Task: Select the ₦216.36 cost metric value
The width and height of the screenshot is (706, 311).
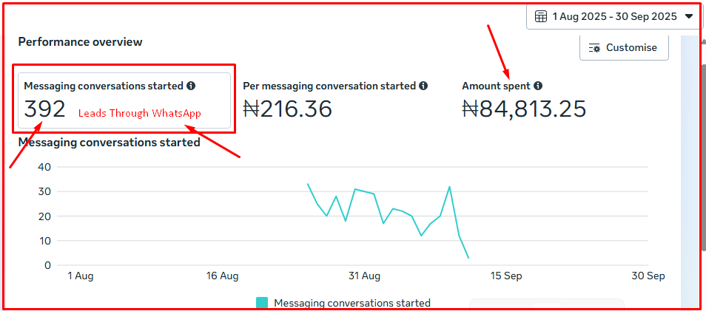Action: coord(287,109)
